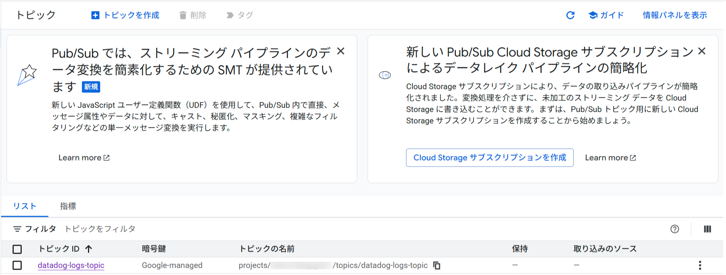Image resolution: width=726 pixels, height=275 pixels.
Task: Open the filter help question mark icon
Action: click(x=675, y=229)
